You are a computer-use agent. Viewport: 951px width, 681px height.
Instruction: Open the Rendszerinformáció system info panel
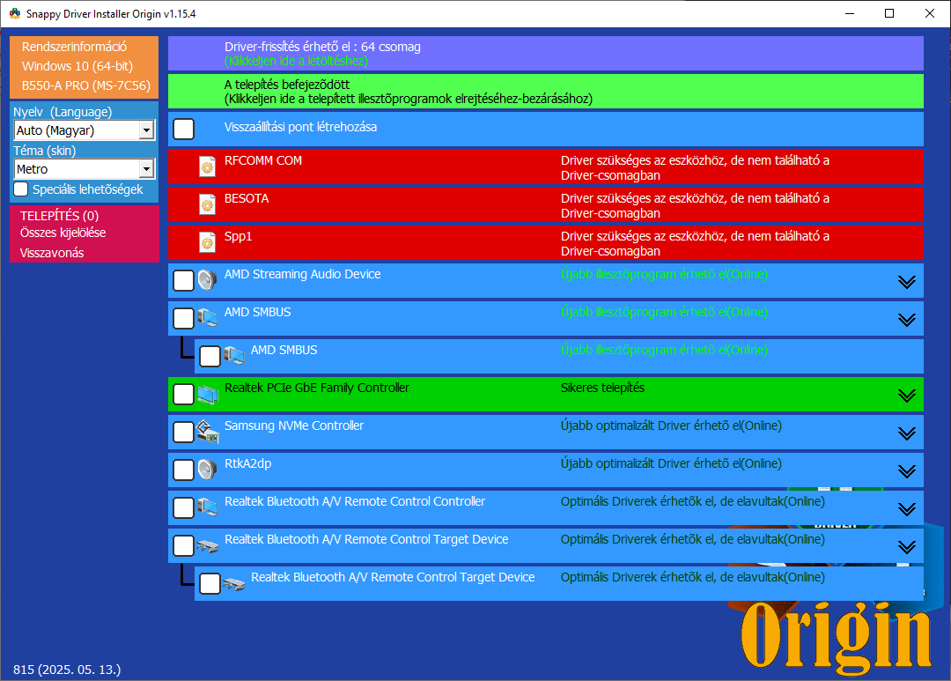[x=75, y=47]
